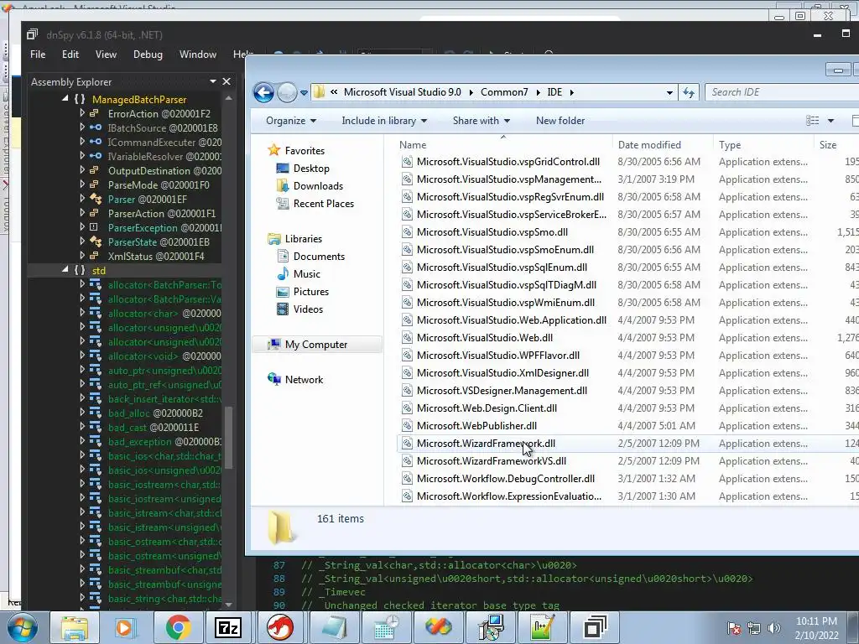Open the Edit menu in dnSpy

(70, 55)
